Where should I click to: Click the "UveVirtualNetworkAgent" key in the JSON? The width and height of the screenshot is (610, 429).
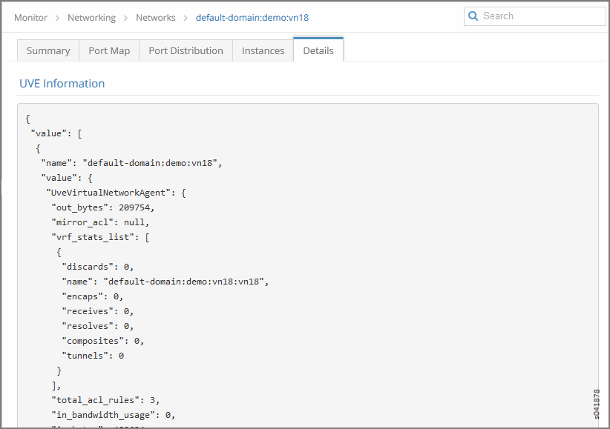[x=111, y=193]
